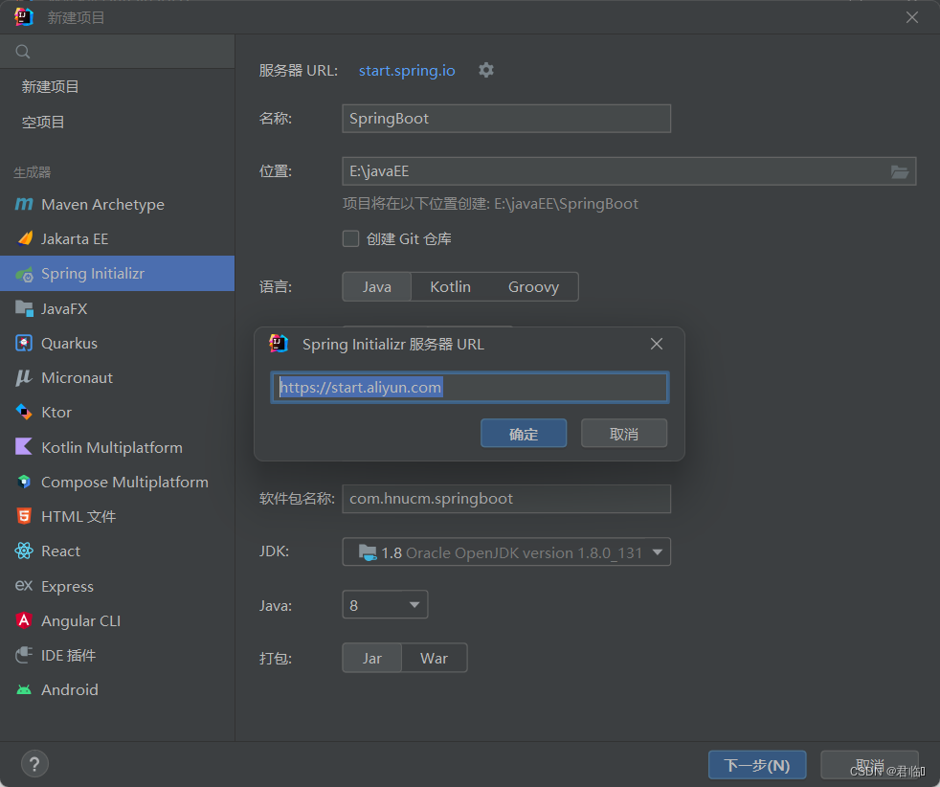The width and height of the screenshot is (940, 787).
Task: Click the Kotlin Multiplatform icon
Action: 23,446
